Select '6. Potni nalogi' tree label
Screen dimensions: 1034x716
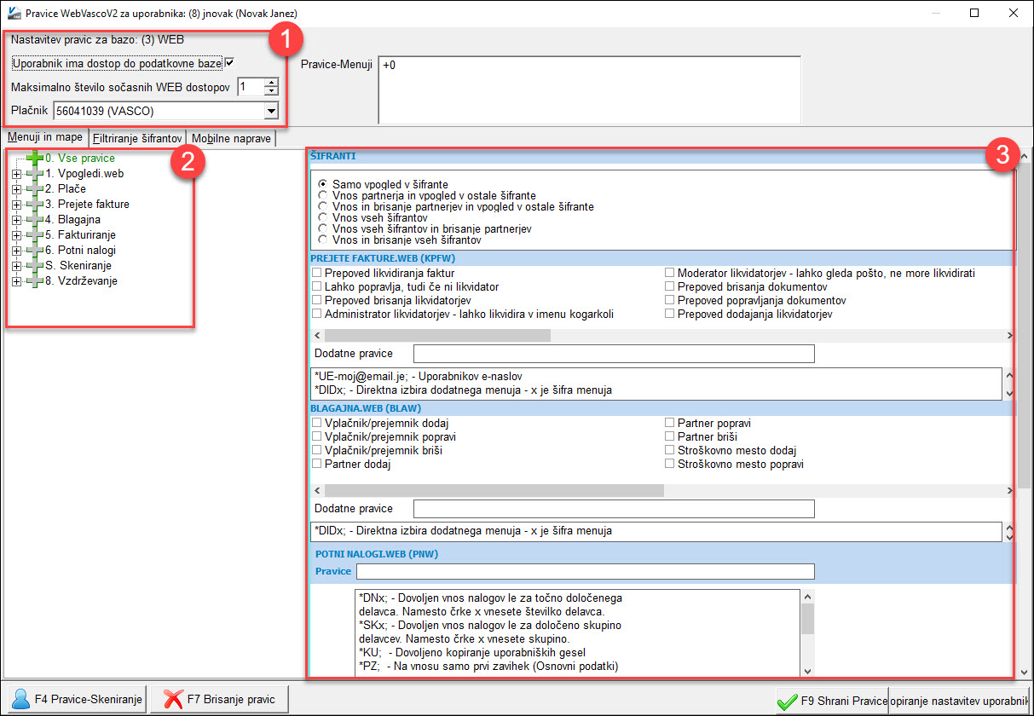click(80, 251)
